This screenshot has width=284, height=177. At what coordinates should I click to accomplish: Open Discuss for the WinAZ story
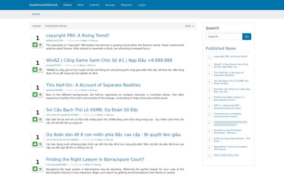pyautogui.click(x=92, y=65)
